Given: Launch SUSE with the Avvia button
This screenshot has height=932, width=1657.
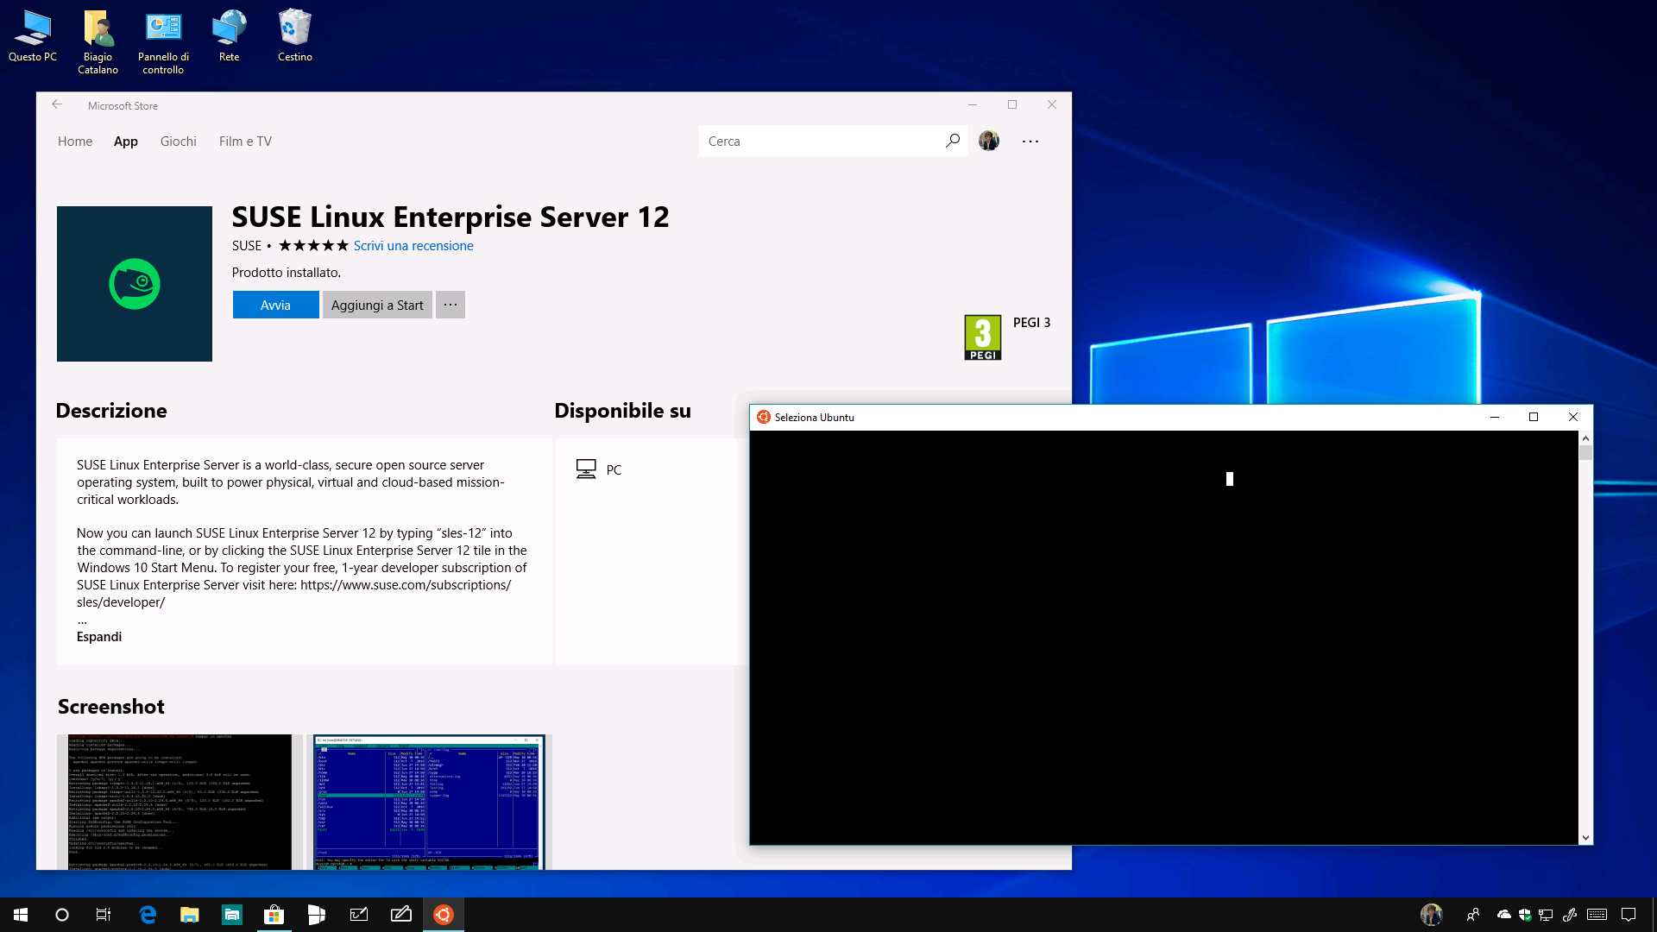Looking at the screenshot, I should click(x=275, y=305).
